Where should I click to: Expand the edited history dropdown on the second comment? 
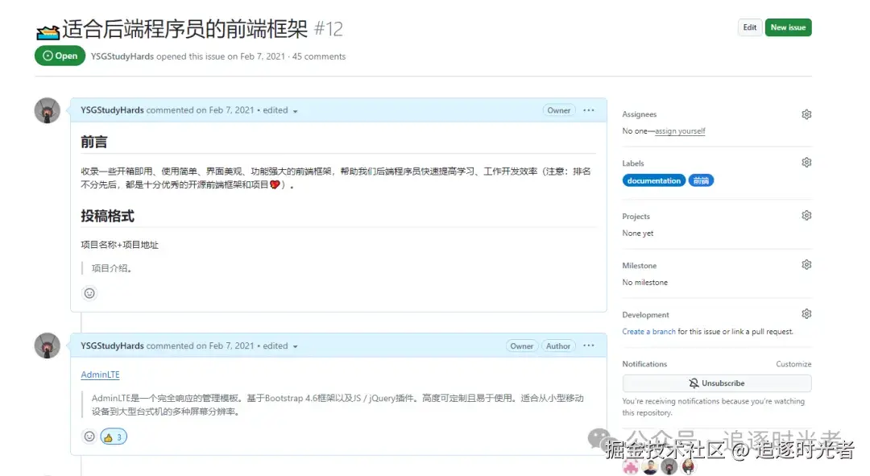[x=294, y=346]
